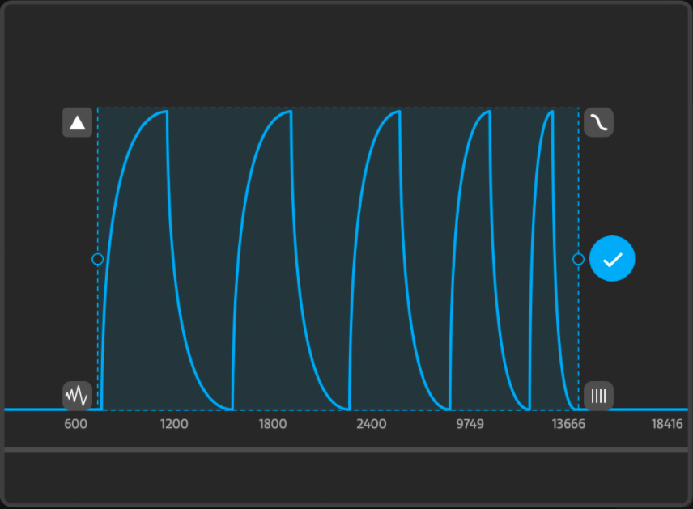
Task: Click the 2400 axis label
Action: coord(372,424)
